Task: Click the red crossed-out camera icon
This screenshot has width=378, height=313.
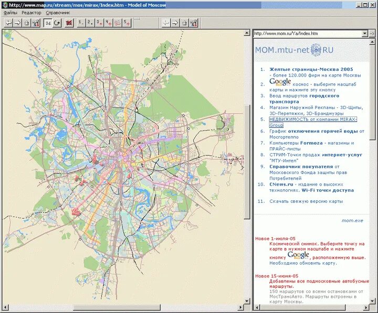Action: (69, 23)
